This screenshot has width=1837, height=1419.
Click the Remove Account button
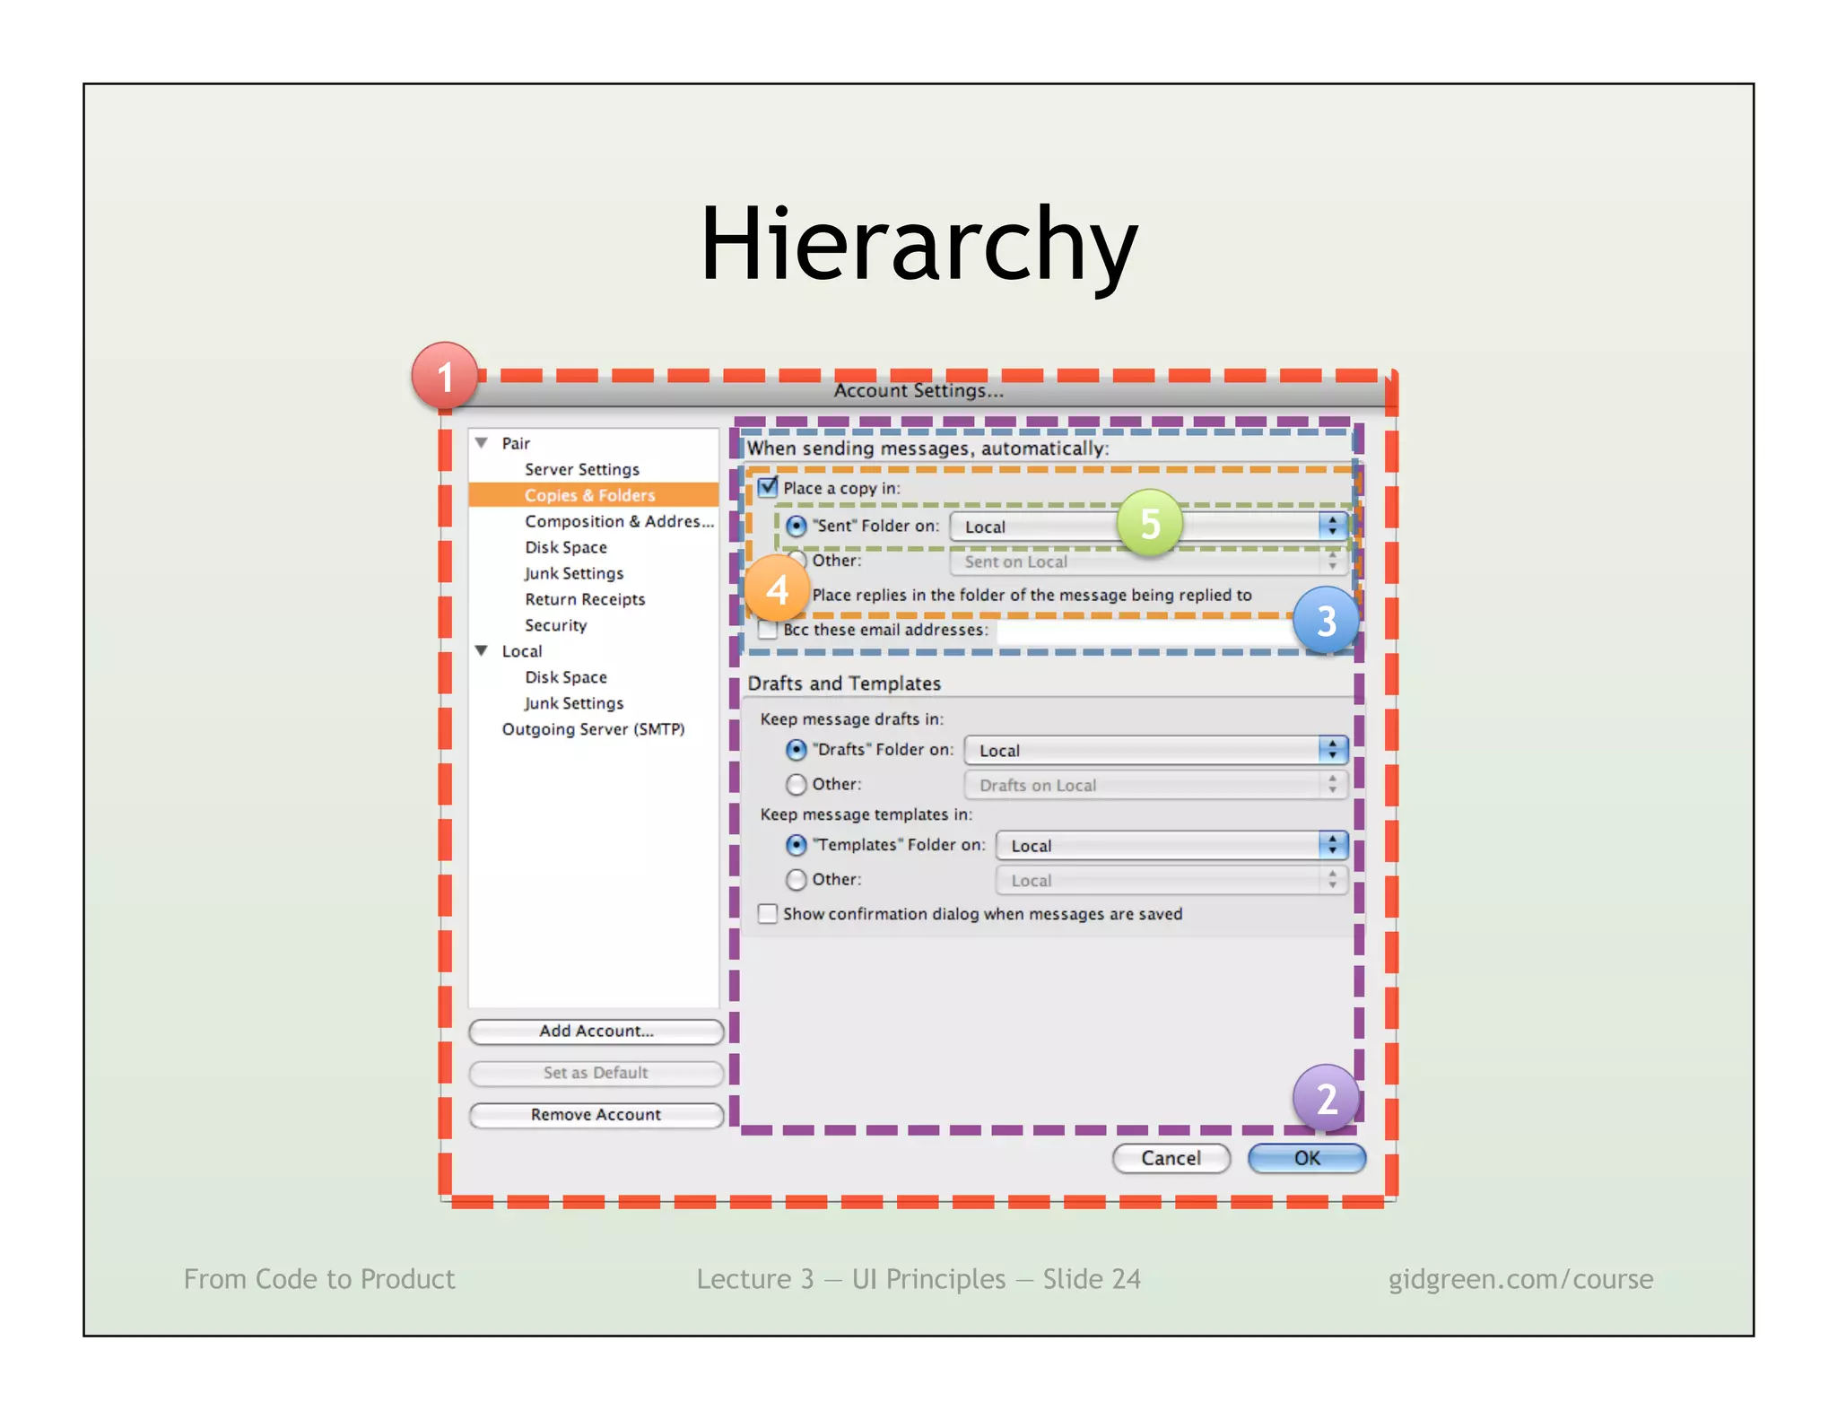(x=596, y=1115)
